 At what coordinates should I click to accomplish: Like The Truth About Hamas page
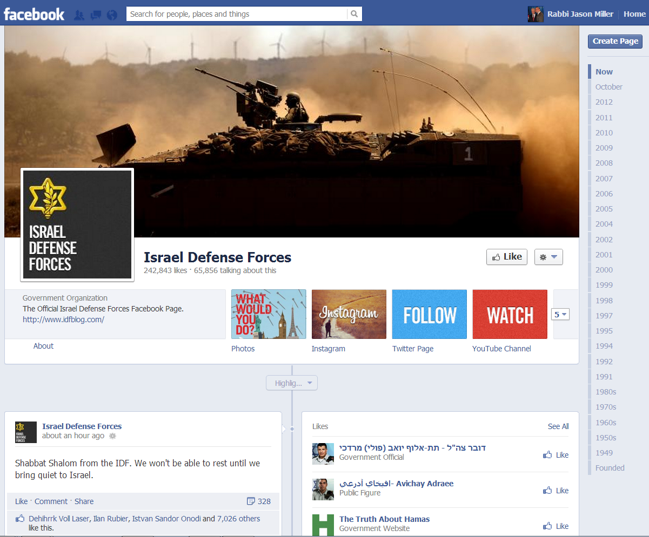pyautogui.click(x=556, y=526)
